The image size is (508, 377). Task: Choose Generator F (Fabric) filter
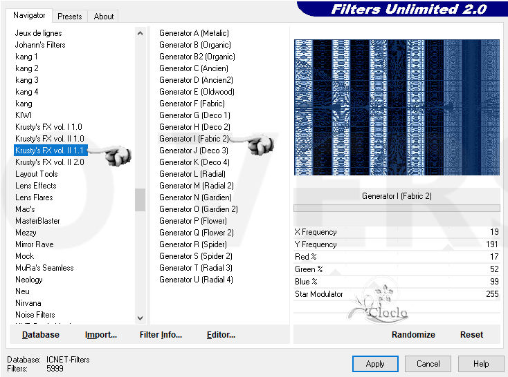(192, 104)
